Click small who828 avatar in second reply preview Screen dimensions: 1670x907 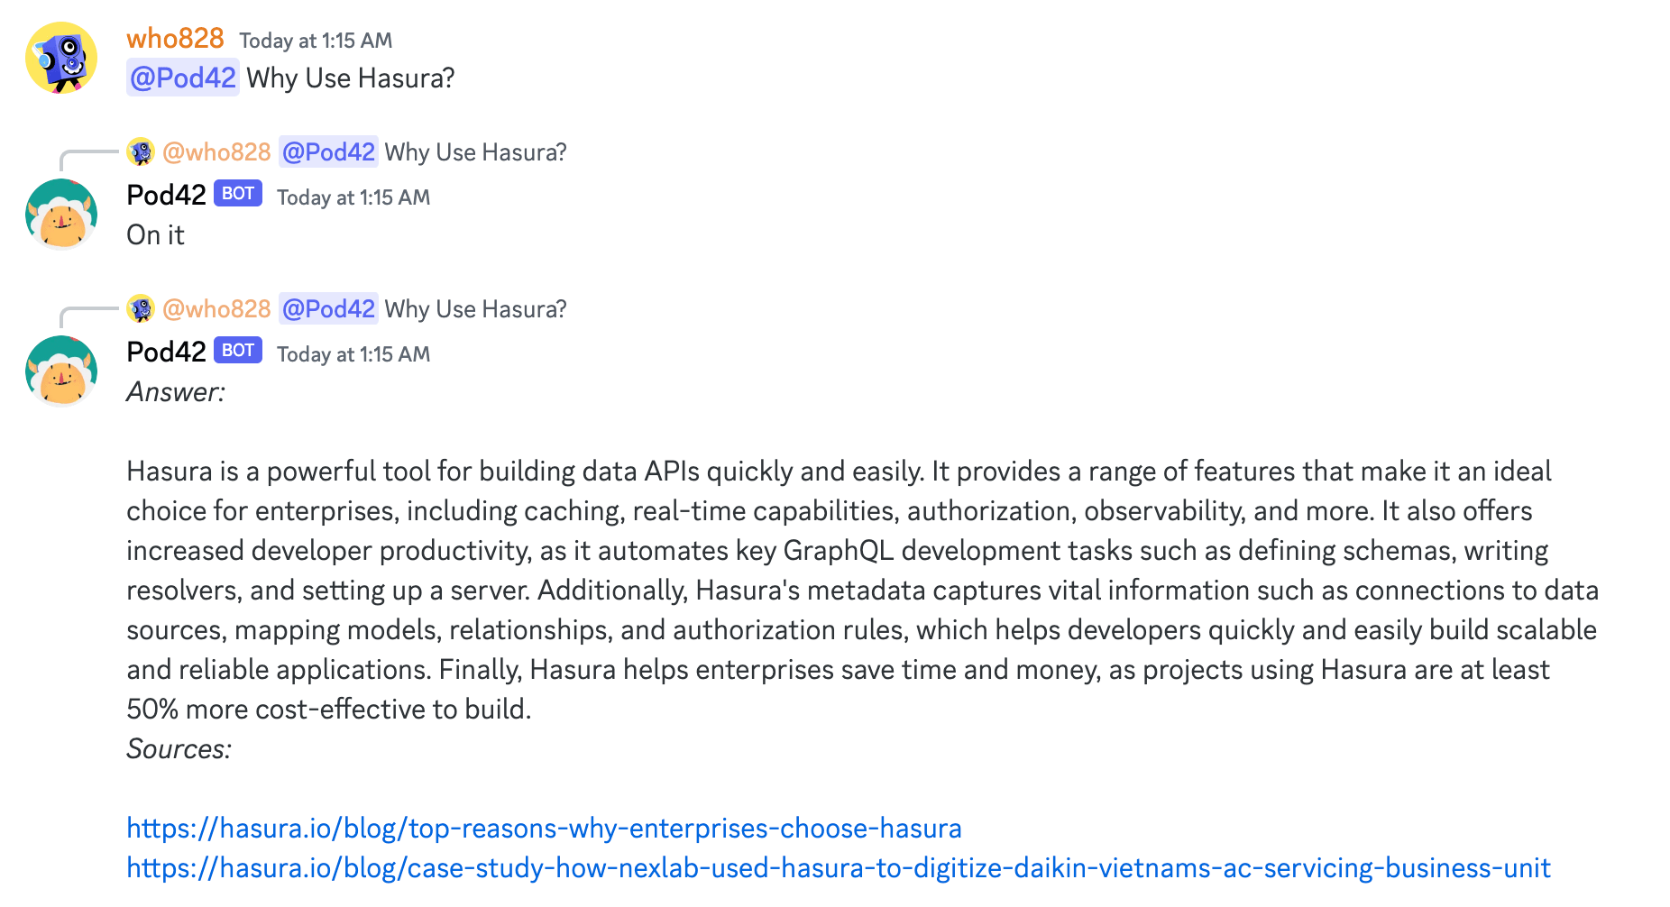tap(141, 308)
